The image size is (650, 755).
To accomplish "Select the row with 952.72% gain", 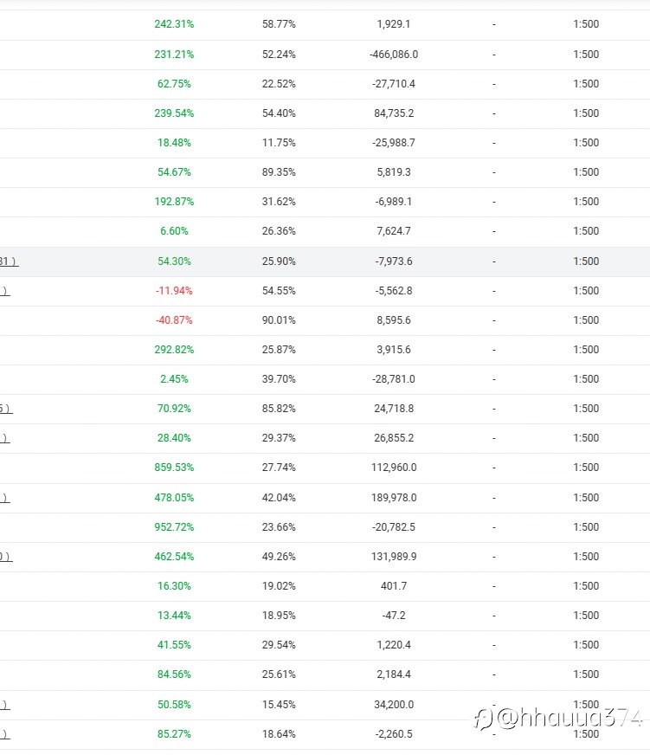I will (x=325, y=527).
